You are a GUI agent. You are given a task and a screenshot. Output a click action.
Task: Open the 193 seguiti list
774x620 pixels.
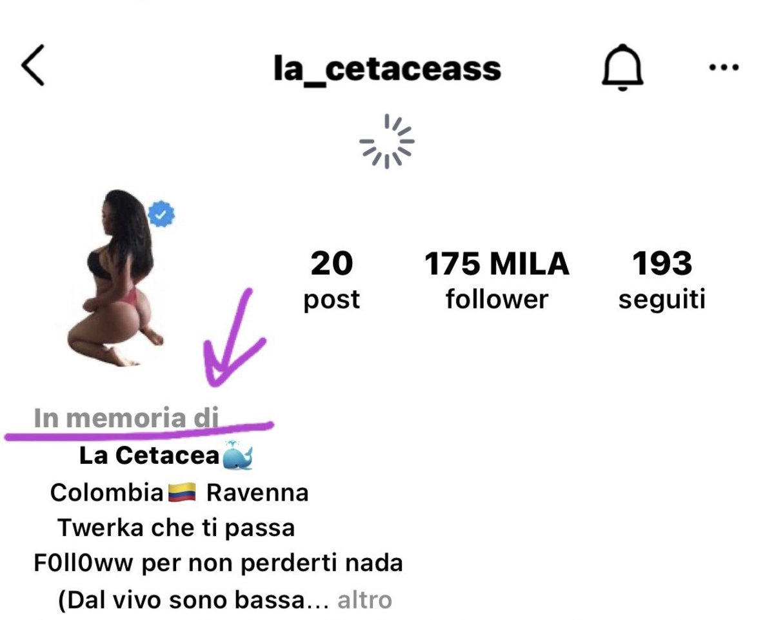click(x=662, y=281)
